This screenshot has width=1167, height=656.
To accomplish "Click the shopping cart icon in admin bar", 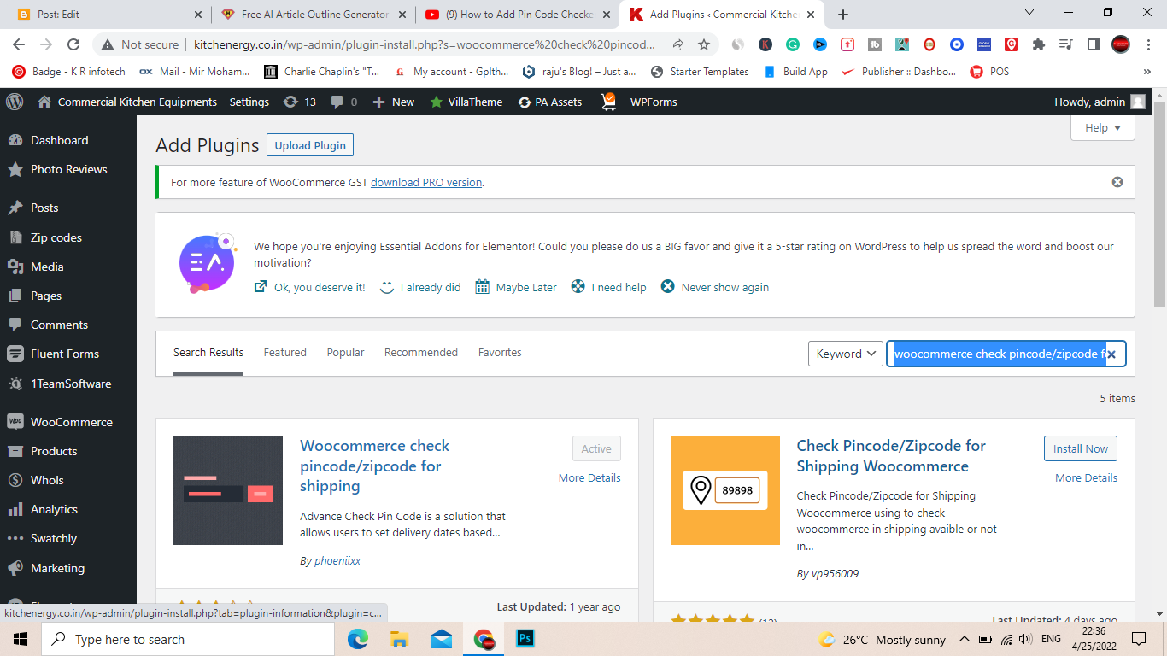I will [607, 102].
